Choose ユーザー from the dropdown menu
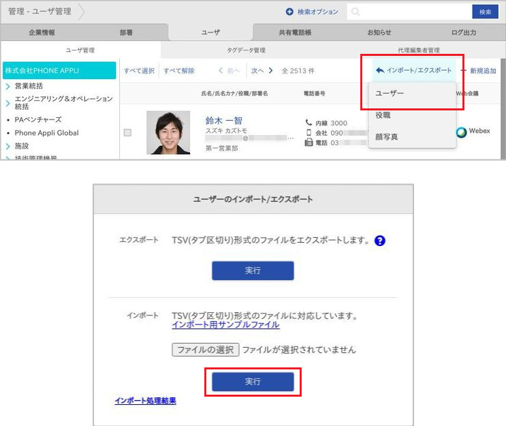This screenshot has height=426, width=506. (412, 93)
